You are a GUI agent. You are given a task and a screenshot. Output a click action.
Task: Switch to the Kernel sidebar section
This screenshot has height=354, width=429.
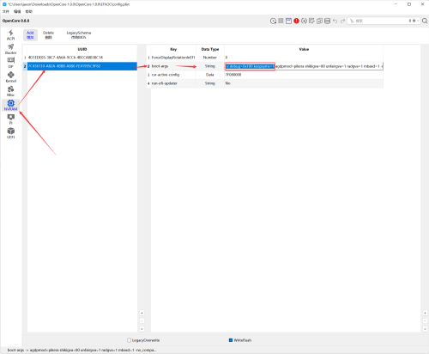coord(11,77)
